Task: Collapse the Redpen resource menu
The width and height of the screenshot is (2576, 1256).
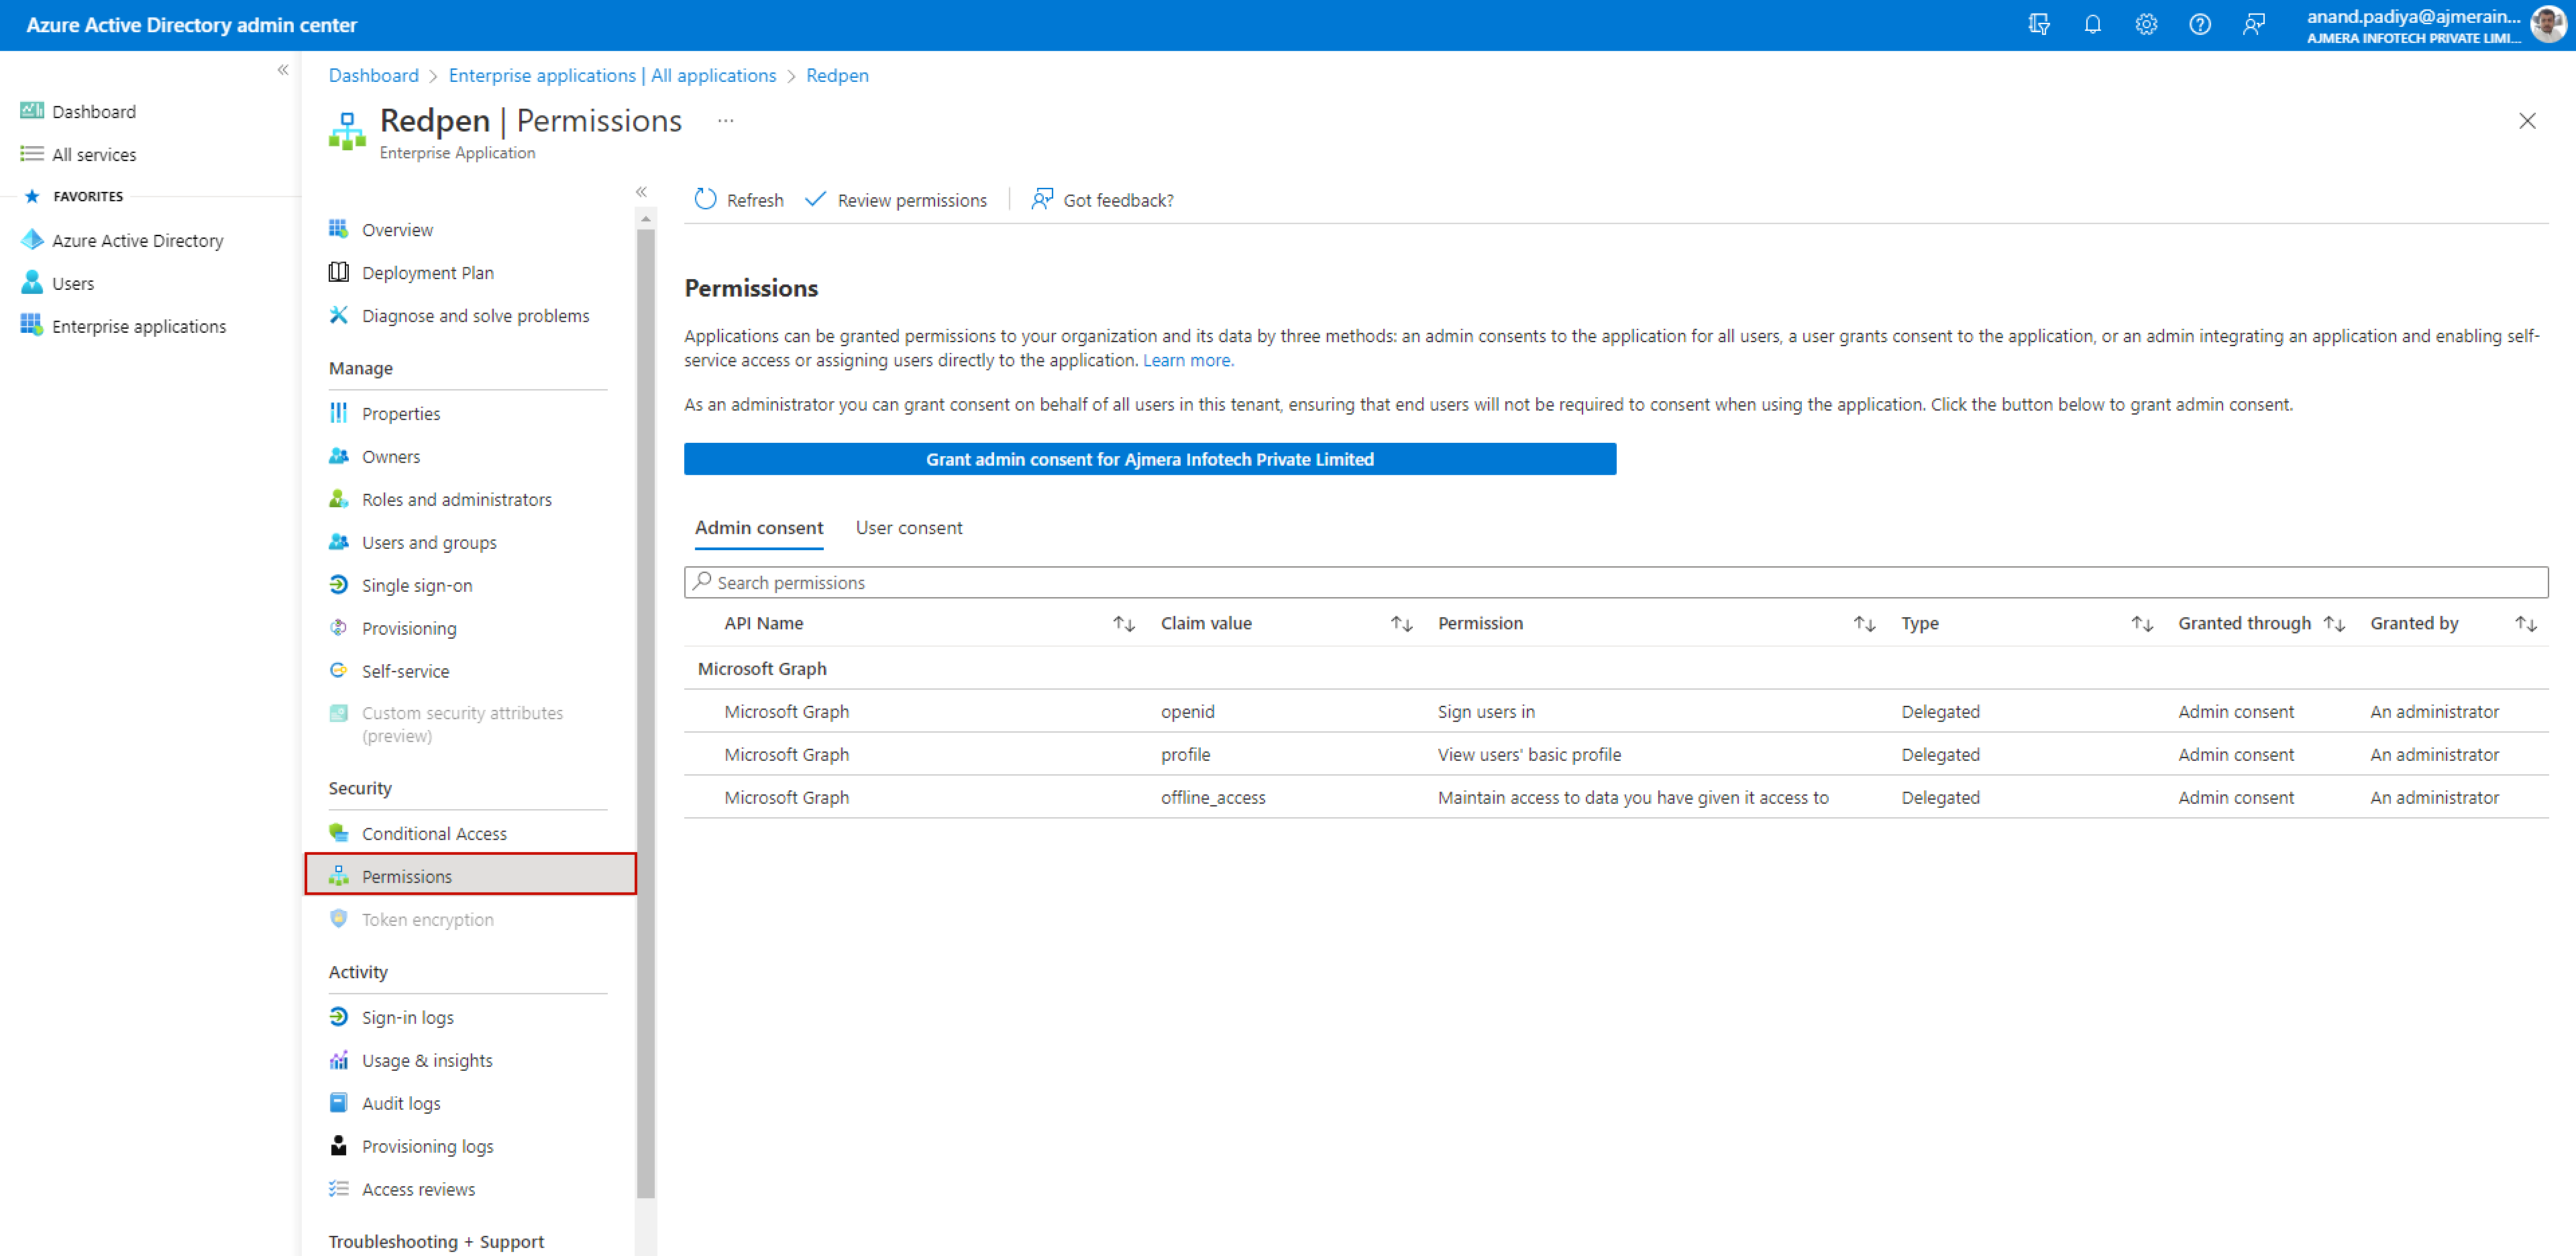Action: click(x=641, y=192)
